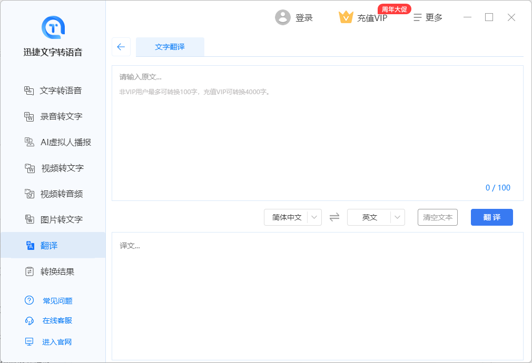The image size is (532, 363).
Task: Click the video-to-text sidebar icon
Action: coord(29,168)
